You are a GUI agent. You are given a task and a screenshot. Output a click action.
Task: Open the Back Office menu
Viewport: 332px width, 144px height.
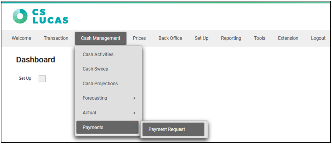170,38
